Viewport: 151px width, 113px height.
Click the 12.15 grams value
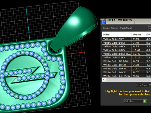[x=137, y=57]
